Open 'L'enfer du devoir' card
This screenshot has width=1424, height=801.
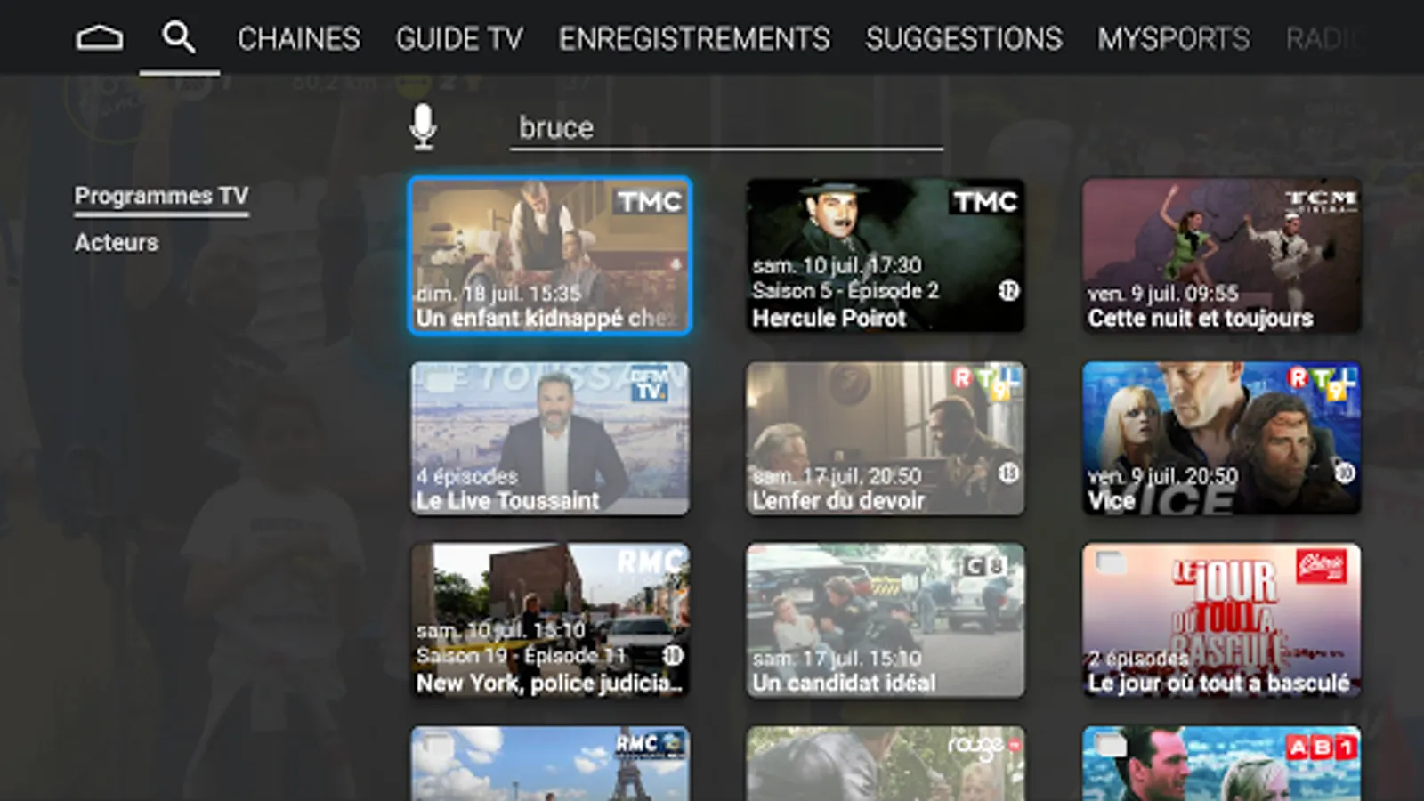886,438
